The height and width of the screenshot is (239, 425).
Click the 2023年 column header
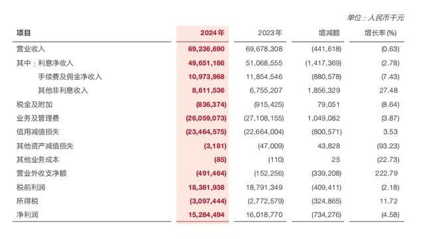(x=270, y=33)
